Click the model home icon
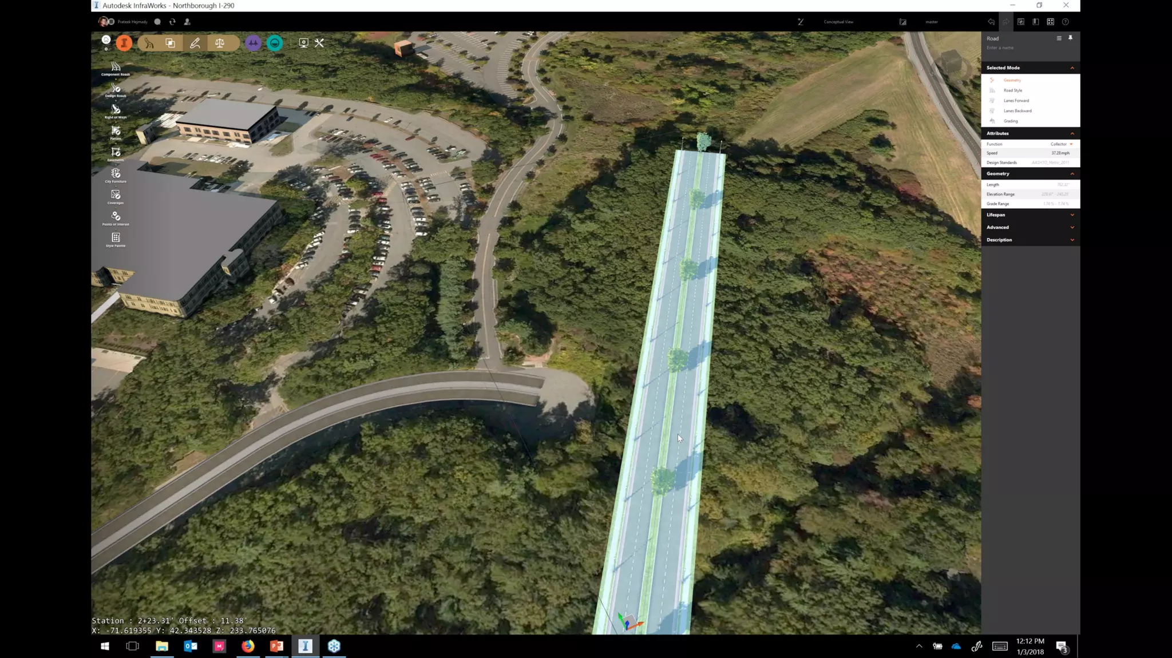 [106, 40]
